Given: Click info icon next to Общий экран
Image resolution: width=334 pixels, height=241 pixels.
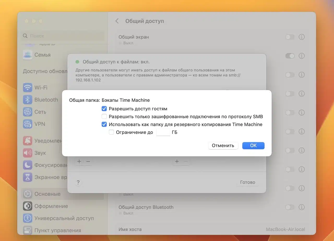Looking at the screenshot, I should pyautogui.click(x=302, y=37).
